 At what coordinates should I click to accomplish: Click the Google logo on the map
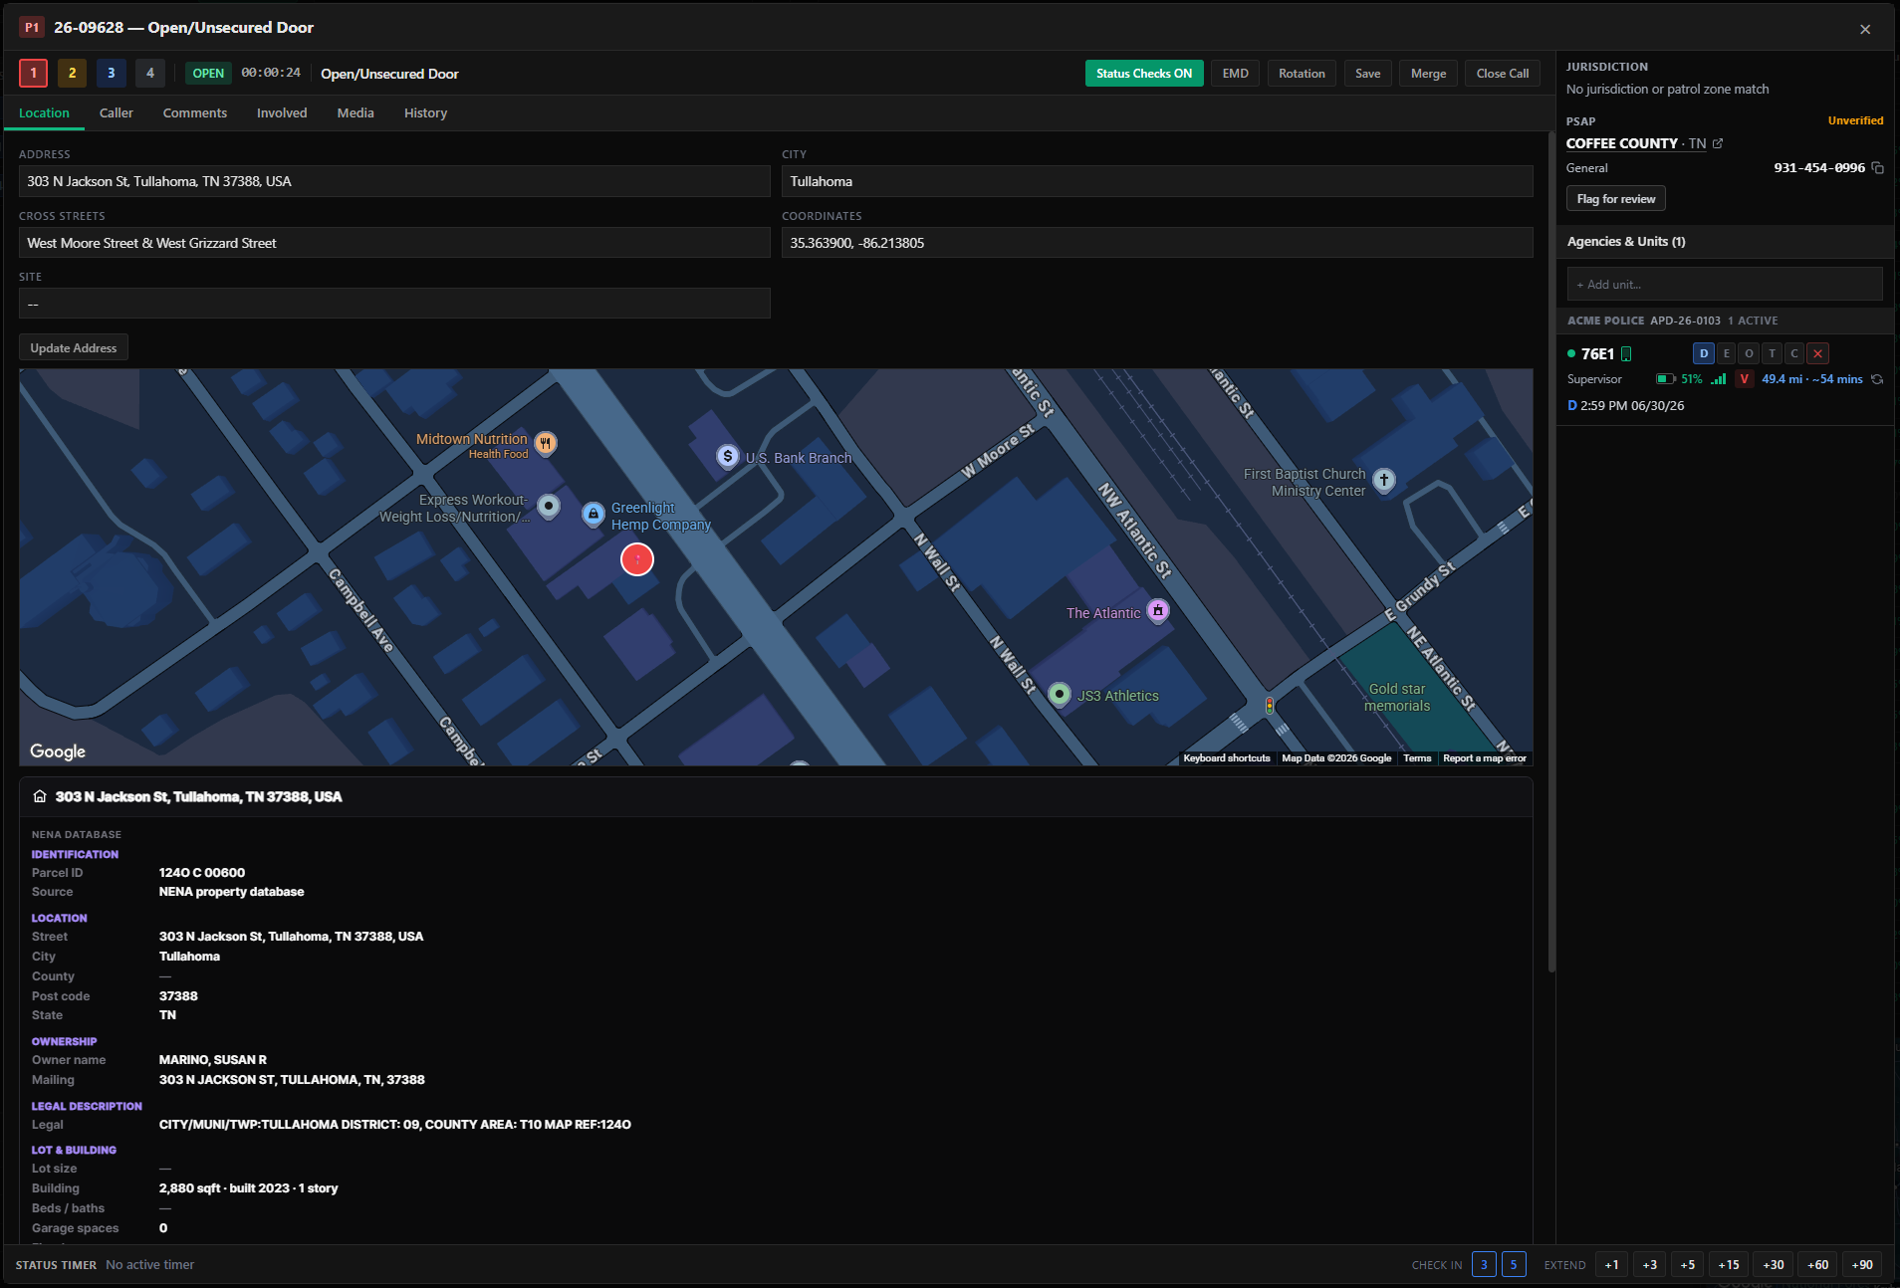click(x=58, y=751)
